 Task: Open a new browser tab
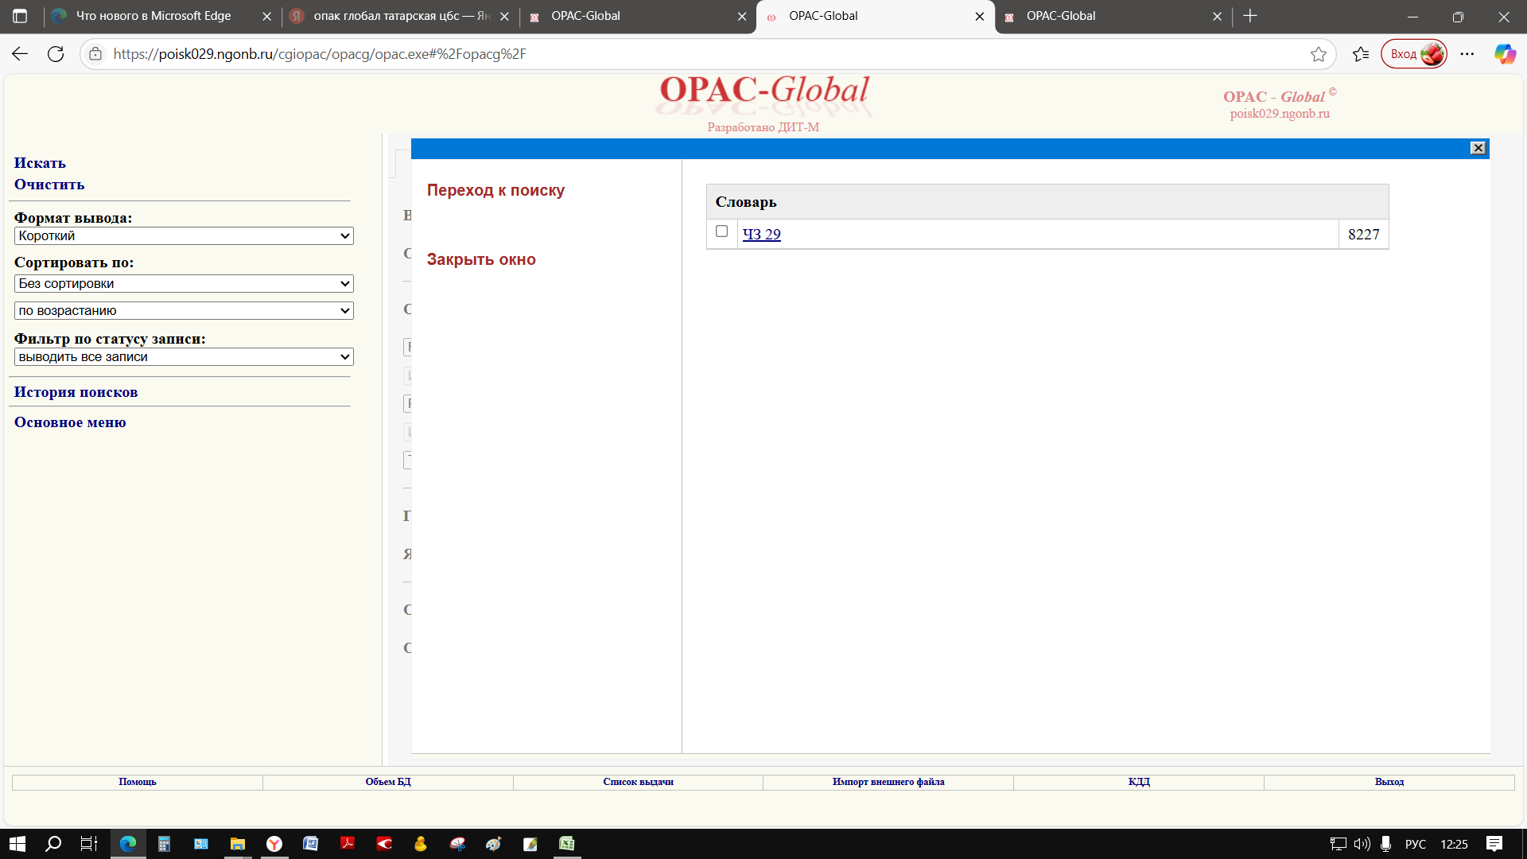[1250, 16]
